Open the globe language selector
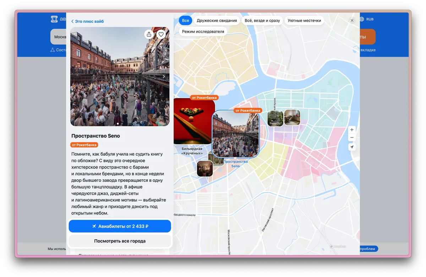Viewport: 426px width, 277px height. click(x=362, y=19)
